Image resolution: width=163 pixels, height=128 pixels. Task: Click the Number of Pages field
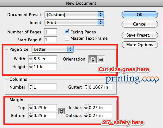51,32
